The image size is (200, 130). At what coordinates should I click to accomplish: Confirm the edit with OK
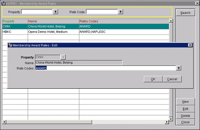tap(153, 79)
